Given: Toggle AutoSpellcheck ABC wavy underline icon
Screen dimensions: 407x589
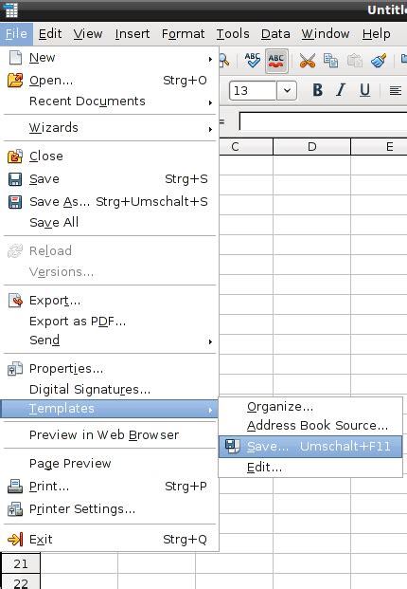Looking at the screenshot, I should coord(276,61).
